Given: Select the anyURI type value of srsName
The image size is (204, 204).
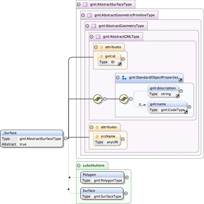Looking at the screenshot, I should pyautogui.click(x=112, y=142).
